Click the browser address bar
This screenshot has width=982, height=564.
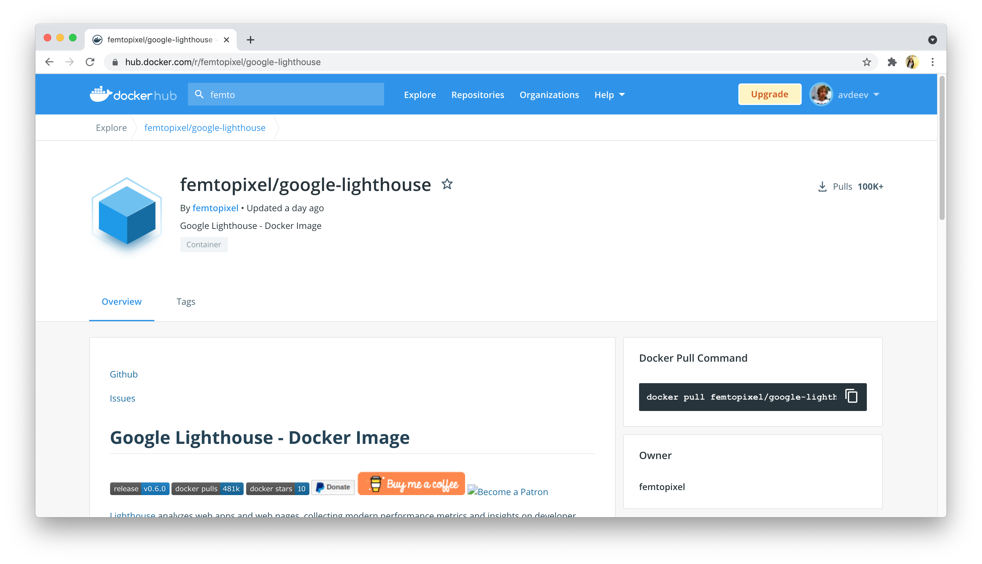(x=490, y=62)
